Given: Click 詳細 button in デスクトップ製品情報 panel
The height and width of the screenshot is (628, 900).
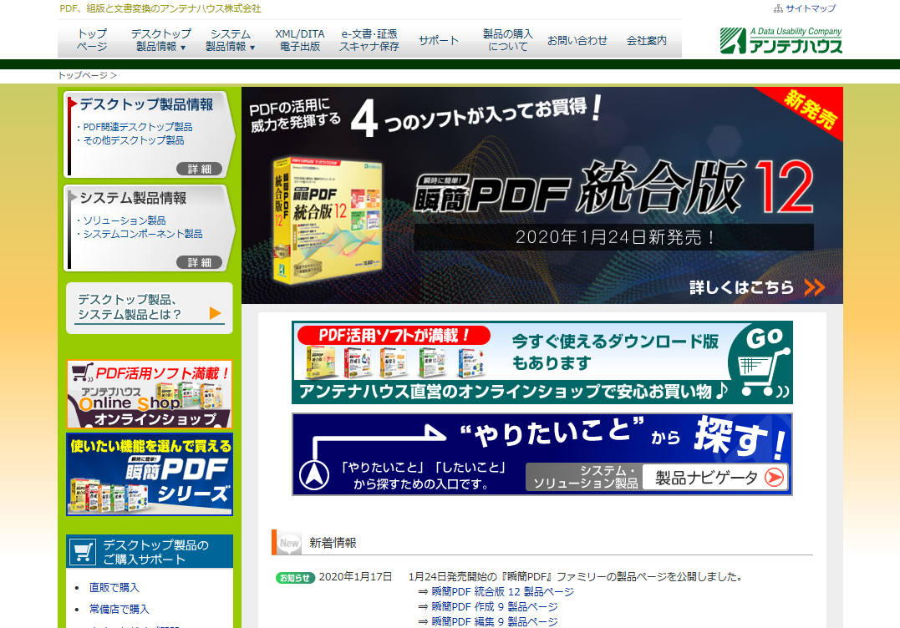Looking at the screenshot, I should pos(199,169).
